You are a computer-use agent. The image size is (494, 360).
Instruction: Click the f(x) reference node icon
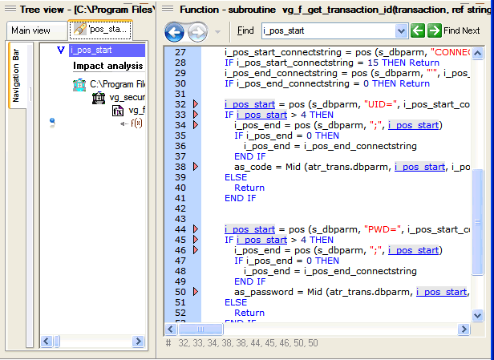pos(136,123)
